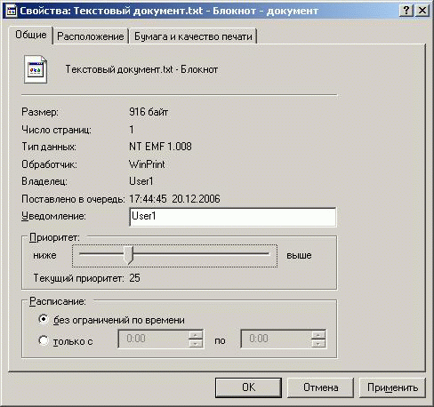
Task: Click the current priority value 25
Action: pos(134,278)
